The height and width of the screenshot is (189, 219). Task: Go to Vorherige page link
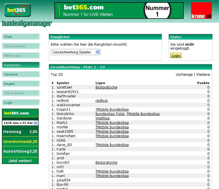point(184,75)
